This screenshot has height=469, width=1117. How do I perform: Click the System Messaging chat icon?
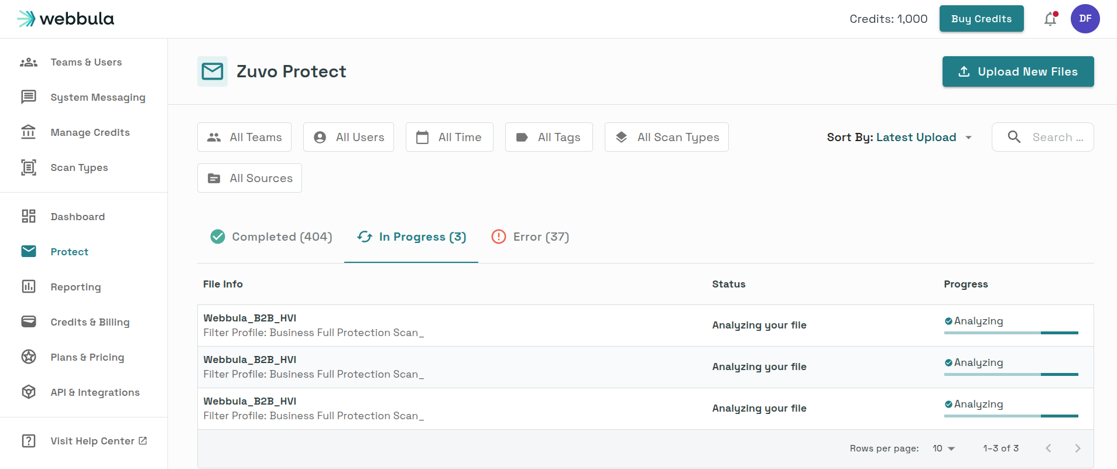[29, 97]
